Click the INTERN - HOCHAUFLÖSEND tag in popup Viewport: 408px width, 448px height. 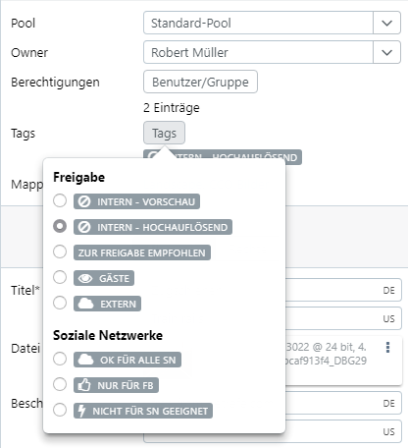click(153, 227)
